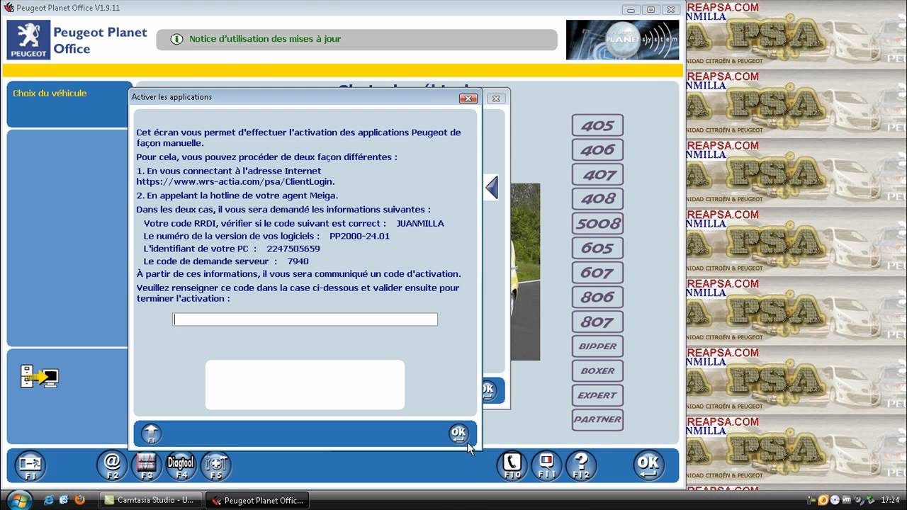Minimize the Peugeot Planet Office window
The image size is (907, 510).
[632, 9]
